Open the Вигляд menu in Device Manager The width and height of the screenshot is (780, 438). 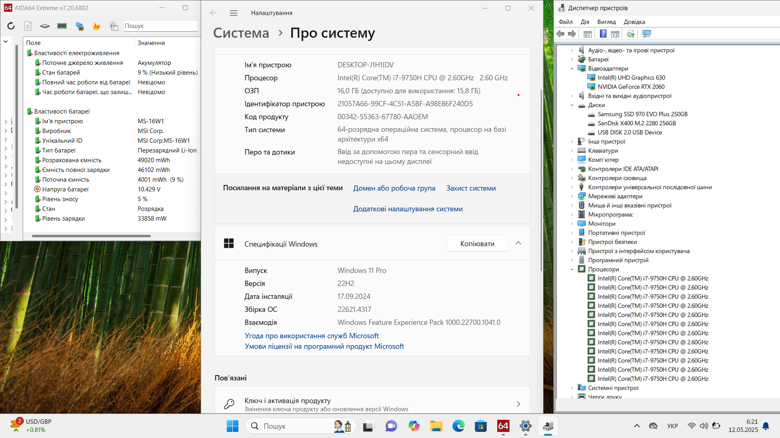(607, 22)
